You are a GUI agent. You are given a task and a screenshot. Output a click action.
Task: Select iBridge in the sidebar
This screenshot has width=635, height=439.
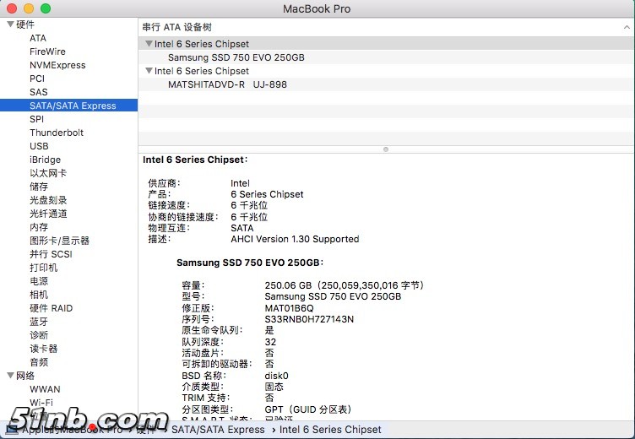point(45,160)
